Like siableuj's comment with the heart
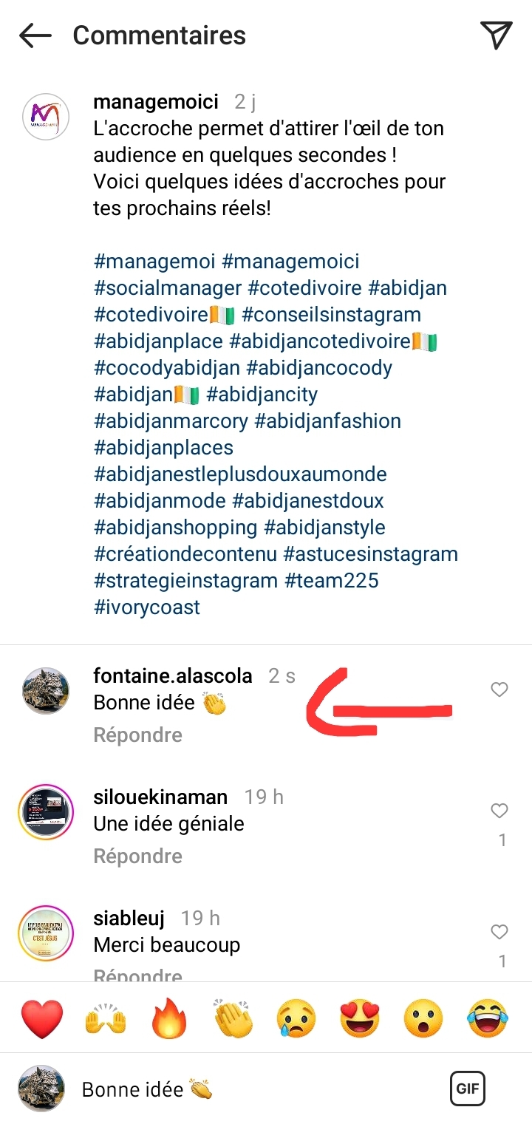This screenshot has height=1124, width=532. pyautogui.click(x=499, y=932)
